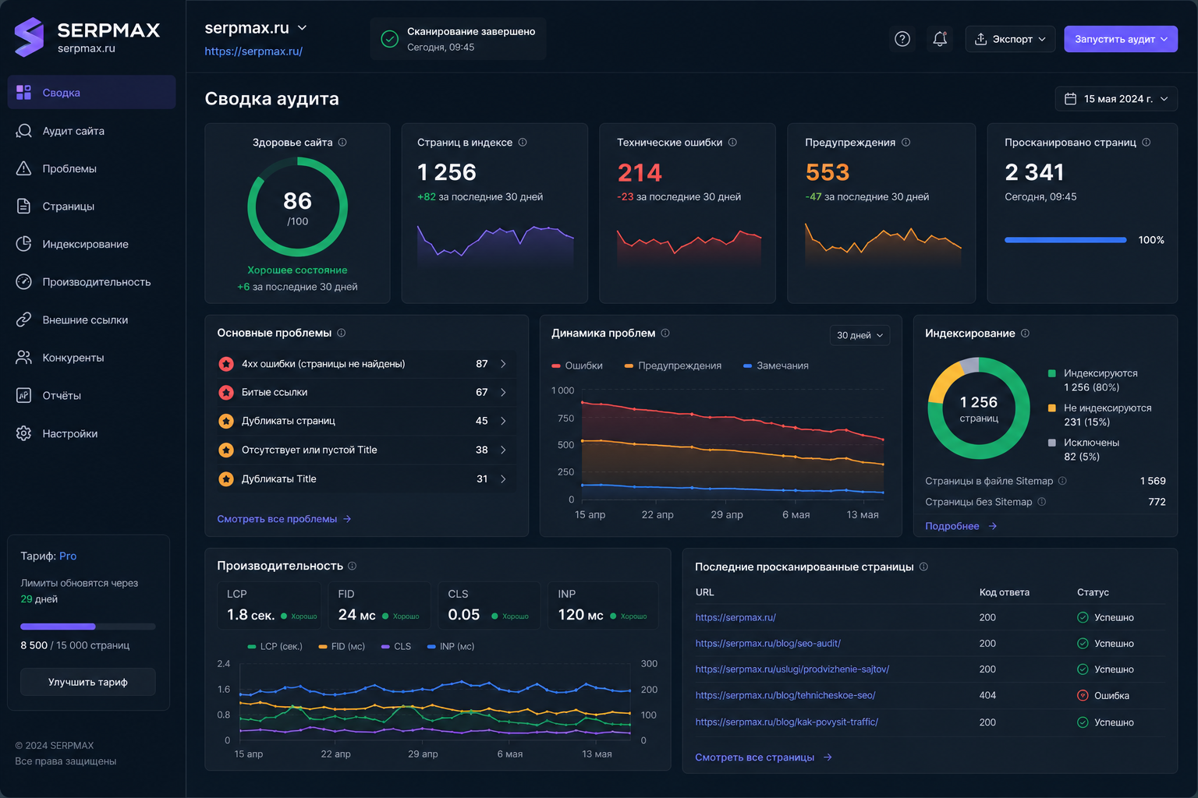Click info icon next to Технические ошибки
This screenshot has width=1198, height=798.
point(732,143)
